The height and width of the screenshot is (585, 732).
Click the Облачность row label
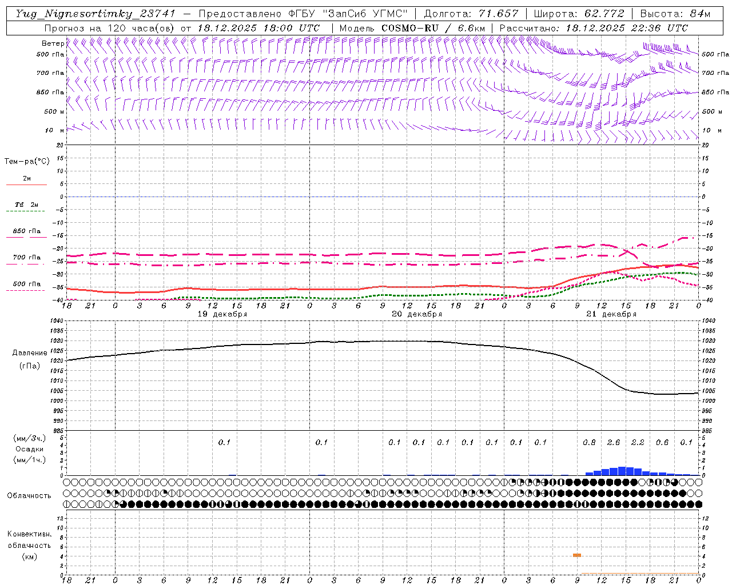click(29, 496)
